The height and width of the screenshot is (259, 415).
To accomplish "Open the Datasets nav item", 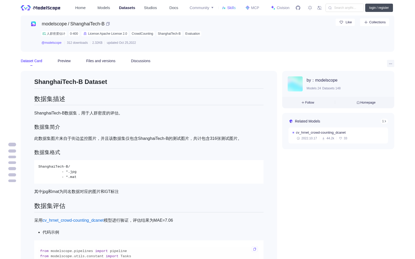I will tap(127, 8).
